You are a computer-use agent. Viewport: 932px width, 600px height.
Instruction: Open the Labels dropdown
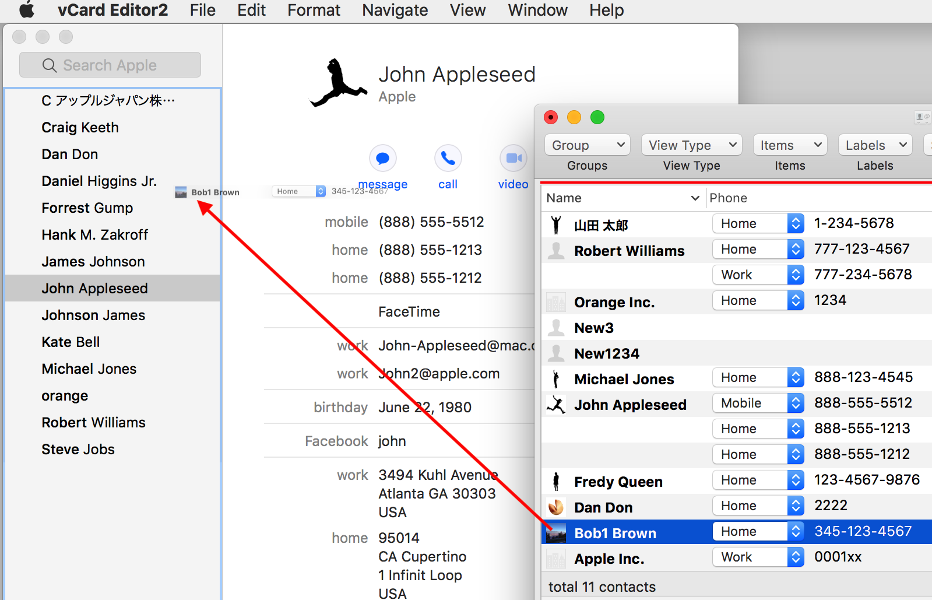[875, 145]
